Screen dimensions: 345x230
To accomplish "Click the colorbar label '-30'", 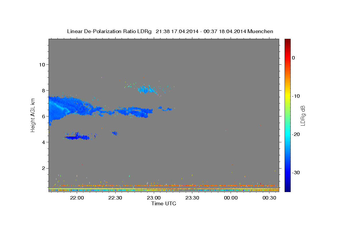I will click(296, 172).
